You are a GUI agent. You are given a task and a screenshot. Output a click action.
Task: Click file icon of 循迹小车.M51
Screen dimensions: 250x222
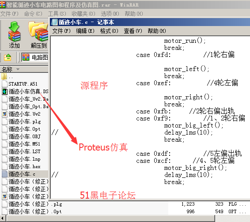point(4,144)
